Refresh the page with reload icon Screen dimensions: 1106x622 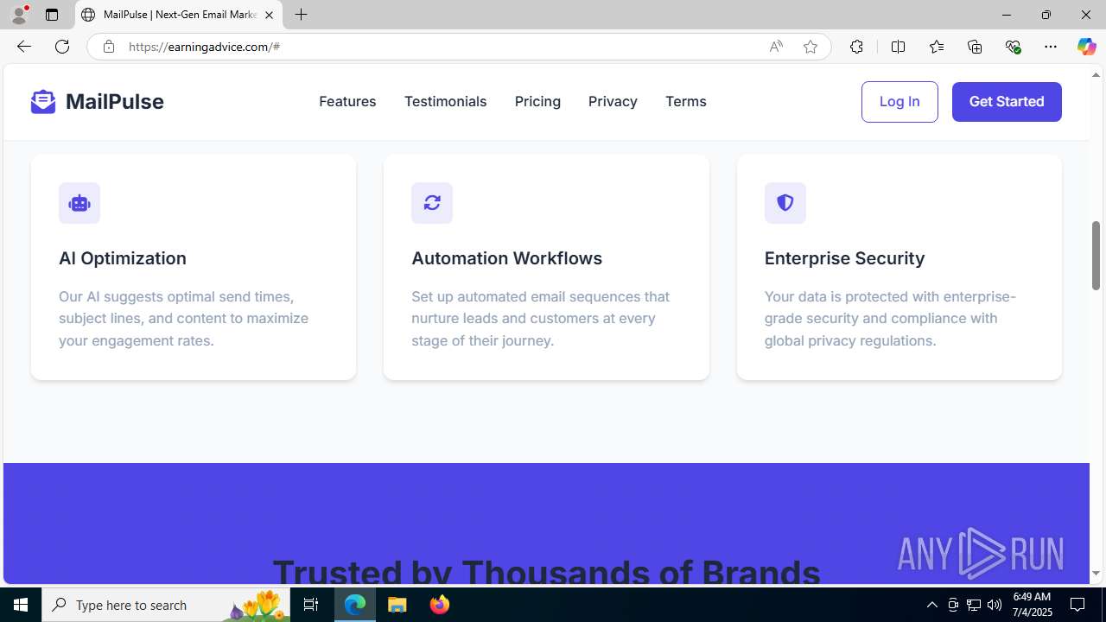pyautogui.click(x=62, y=47)
